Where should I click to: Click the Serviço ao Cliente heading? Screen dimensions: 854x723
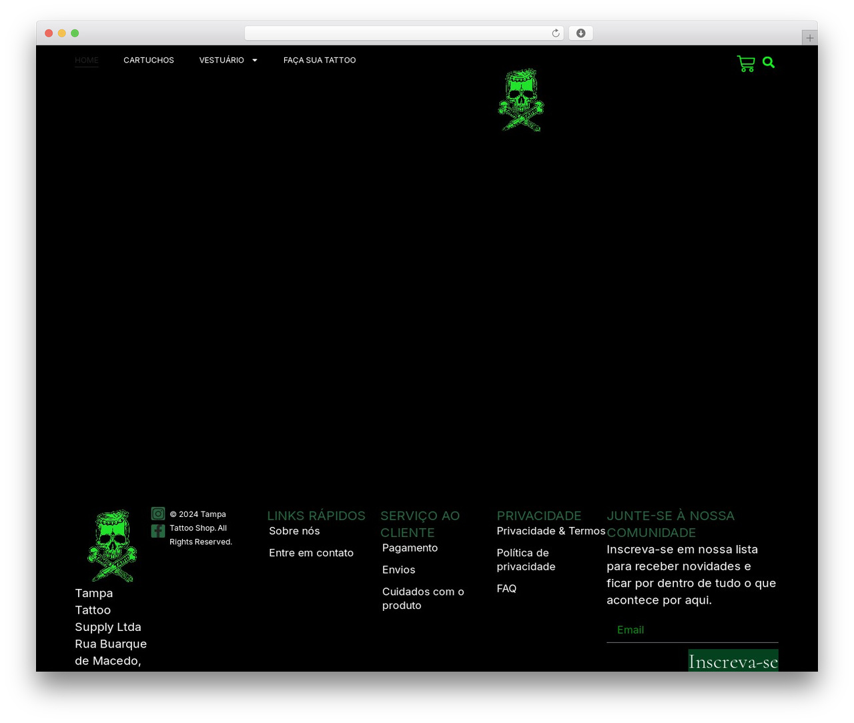420,524
